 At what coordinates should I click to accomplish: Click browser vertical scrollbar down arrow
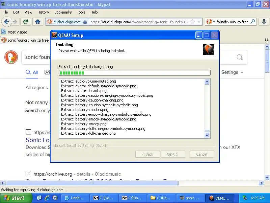267,177
